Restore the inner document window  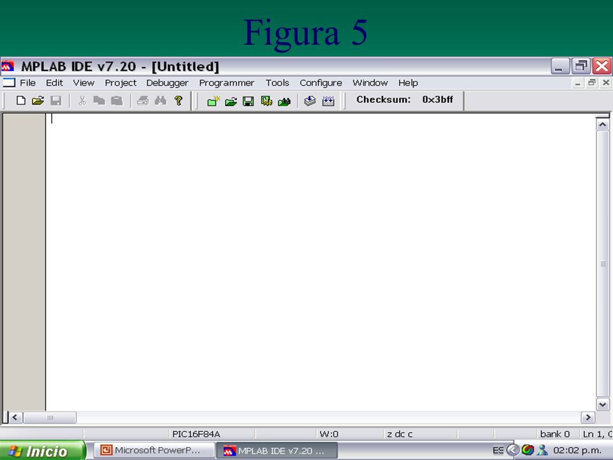pyautogui.click(x=592, y=83)
